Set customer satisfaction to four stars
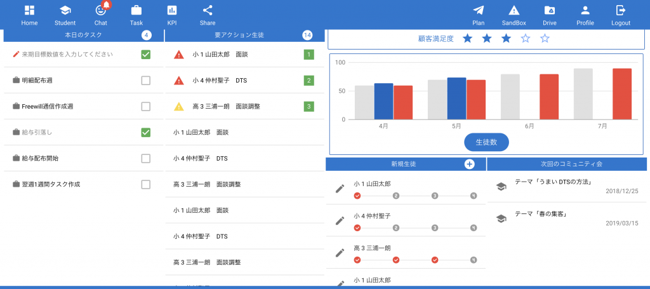The image size is (650, 289). 526,39
